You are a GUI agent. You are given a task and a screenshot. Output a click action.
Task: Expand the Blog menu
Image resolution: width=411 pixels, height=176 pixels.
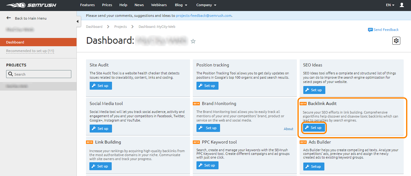click(x=181, y=5)
